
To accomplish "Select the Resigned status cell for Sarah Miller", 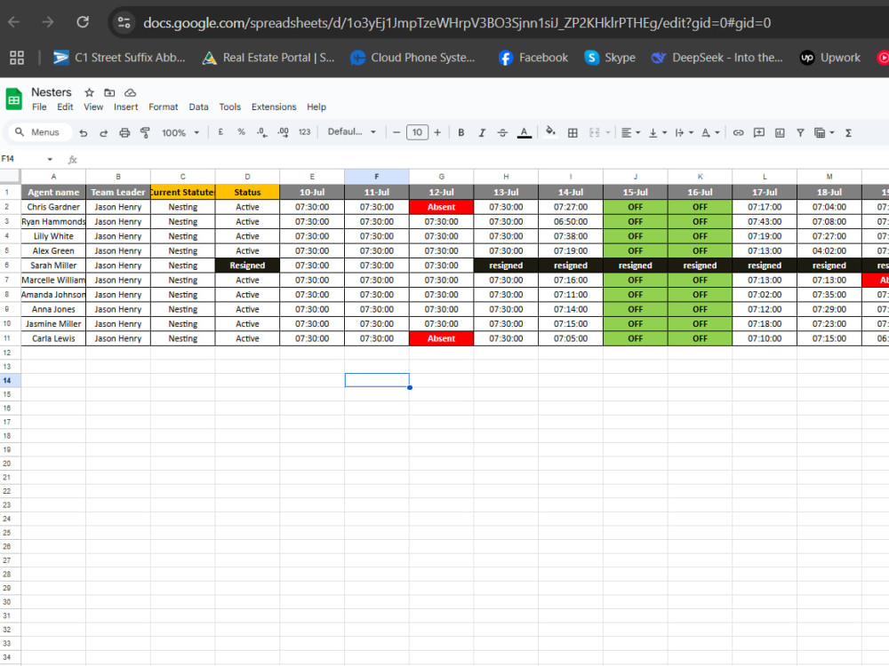I will click(x=247, y=265).
